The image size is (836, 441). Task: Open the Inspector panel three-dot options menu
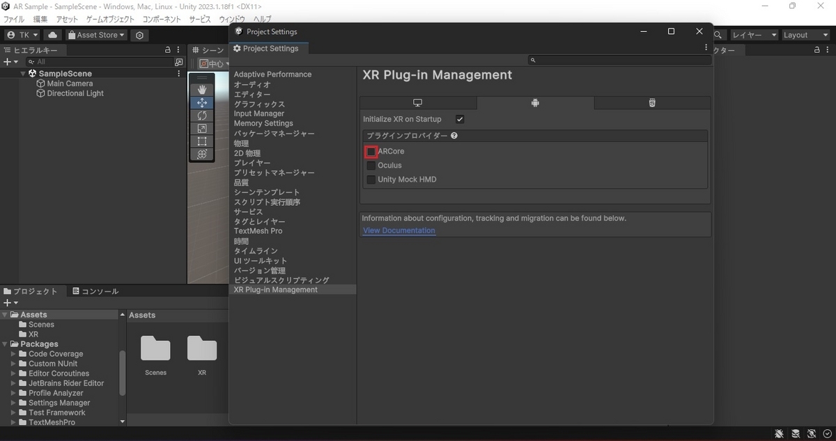827,50
